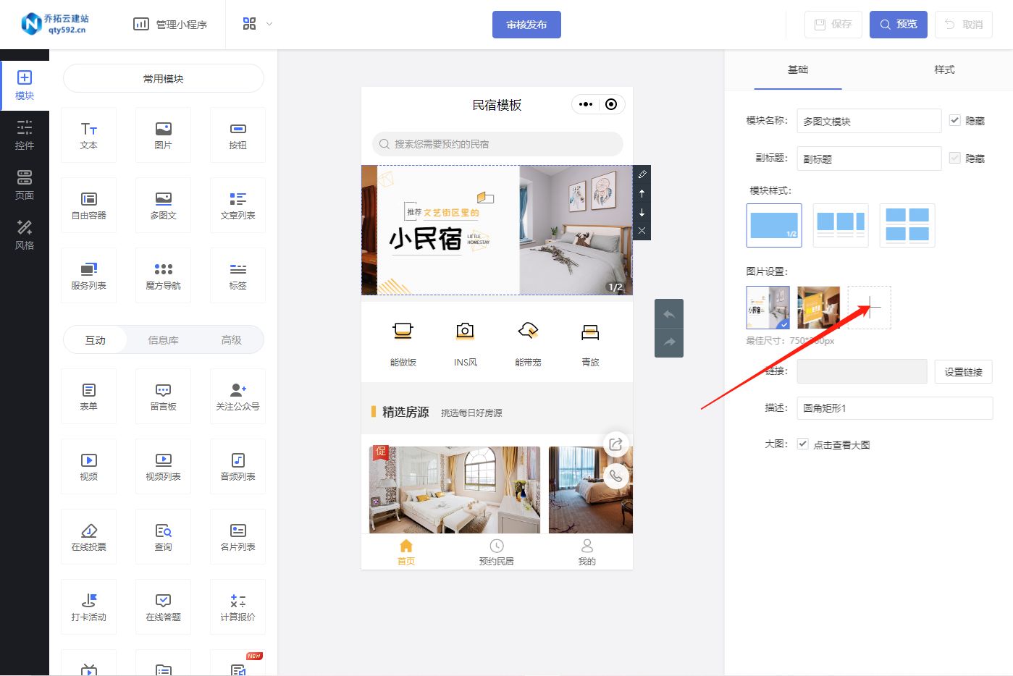Switch to 页面 in the left sidebar
The height and width of the screenshot is (676, 1013).
pyautogui.click(x=24, y=185)
